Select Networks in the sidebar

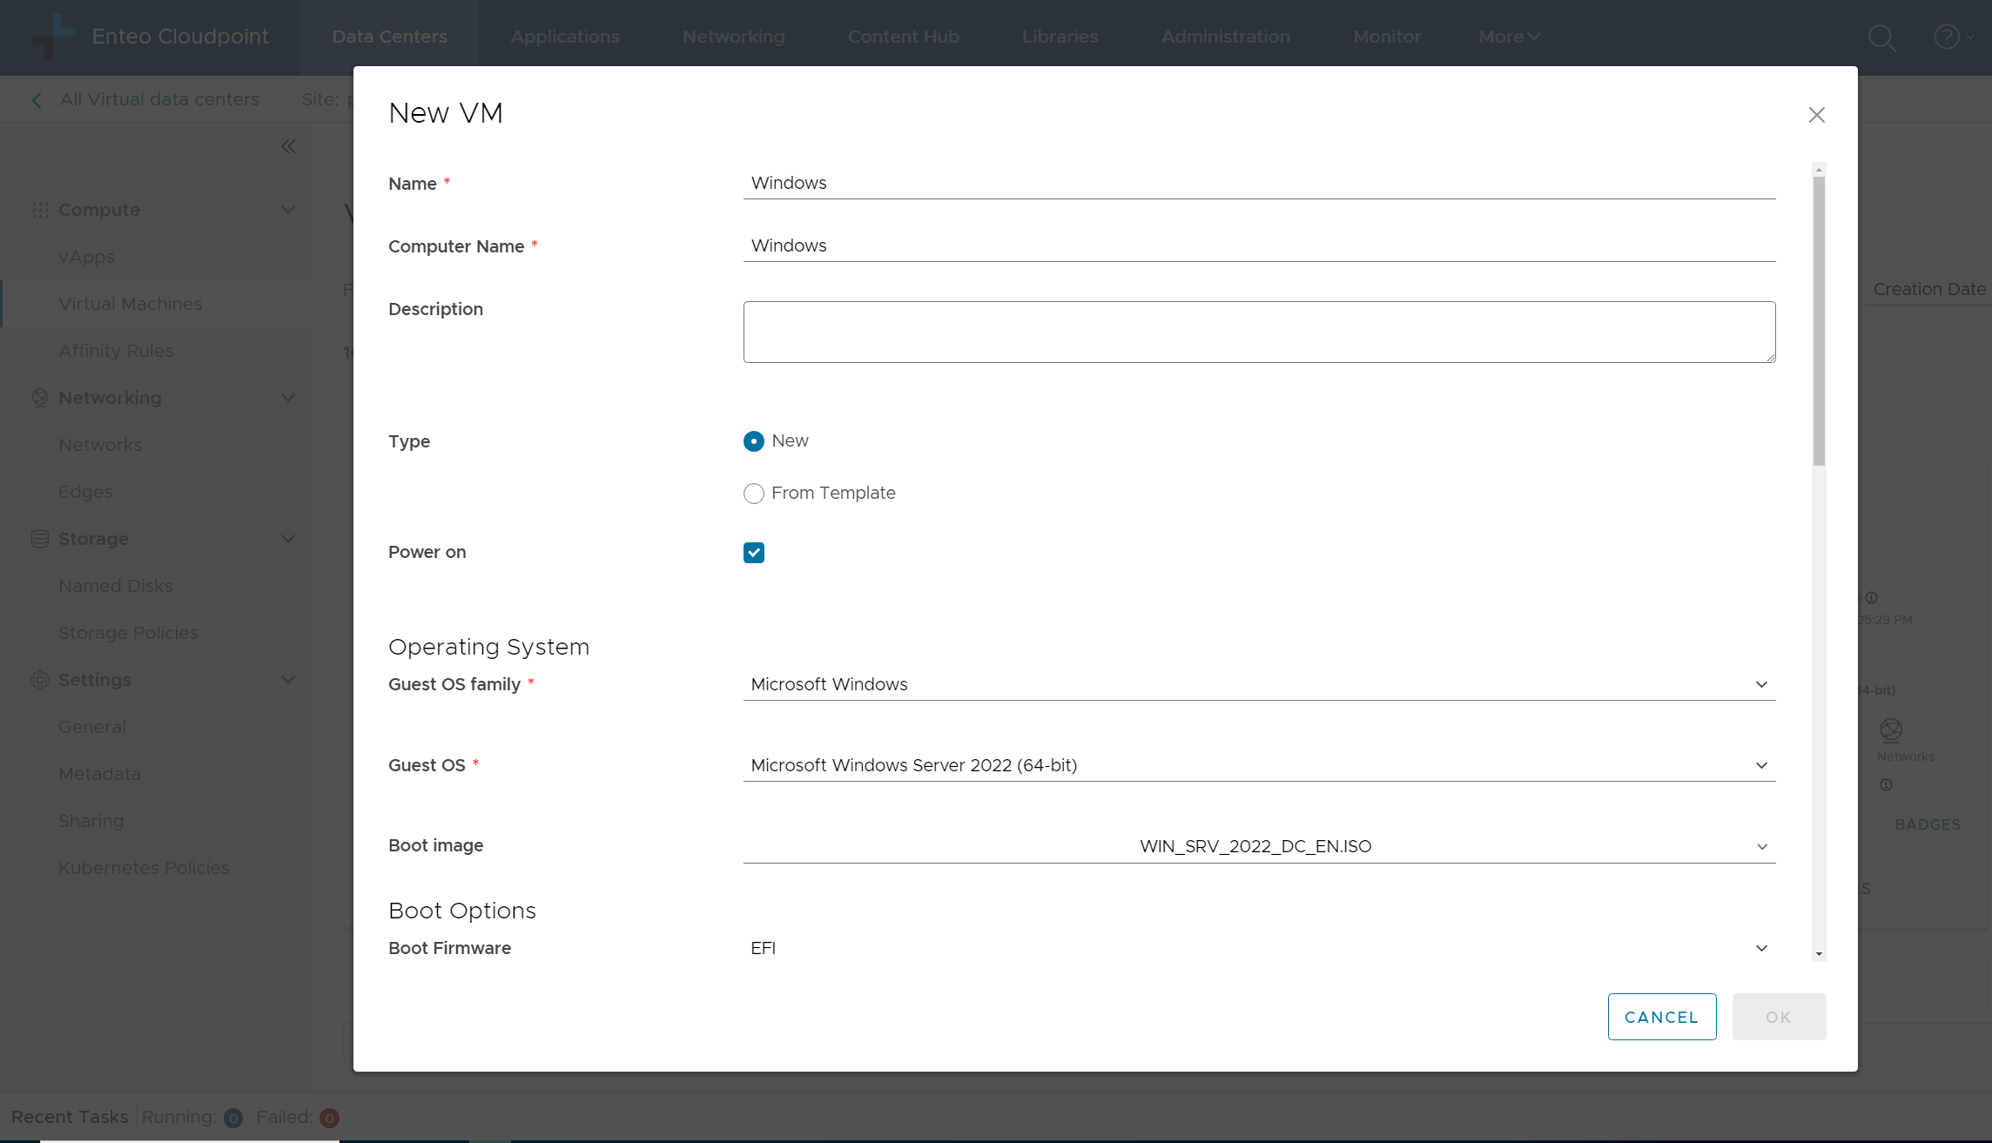[100, 445]
